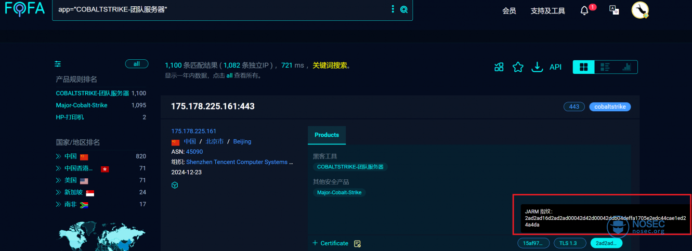Switch to statistics chart view

(x=626, y=67)
